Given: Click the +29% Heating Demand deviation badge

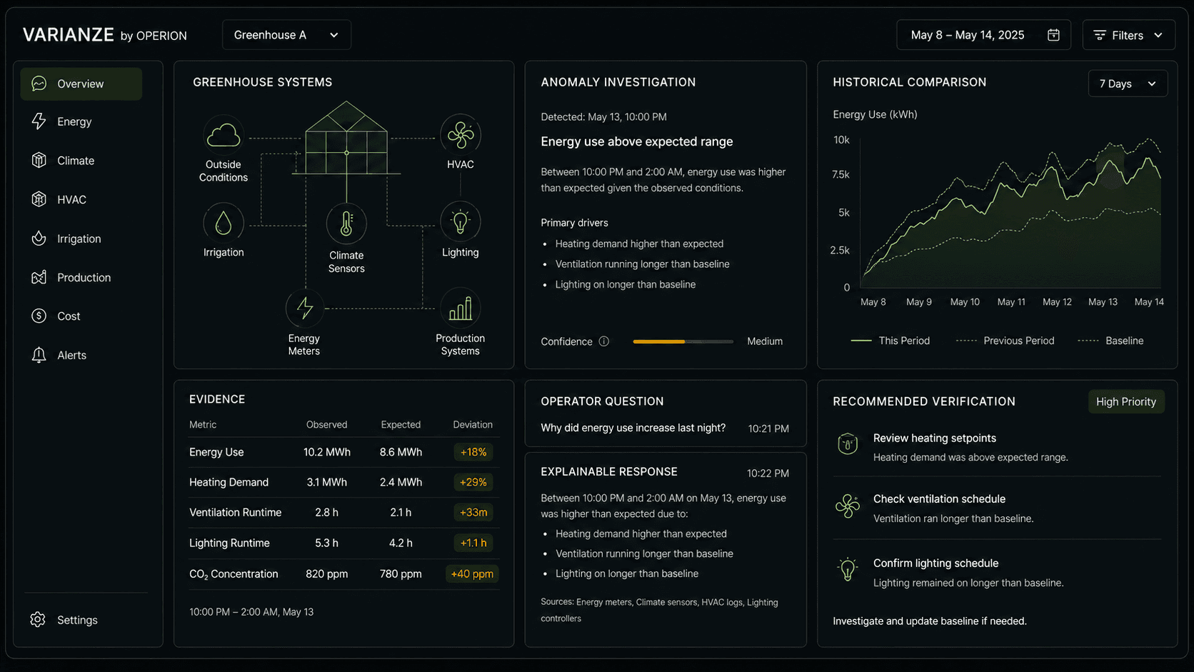Looking at the screenshot, I should 473,482.
